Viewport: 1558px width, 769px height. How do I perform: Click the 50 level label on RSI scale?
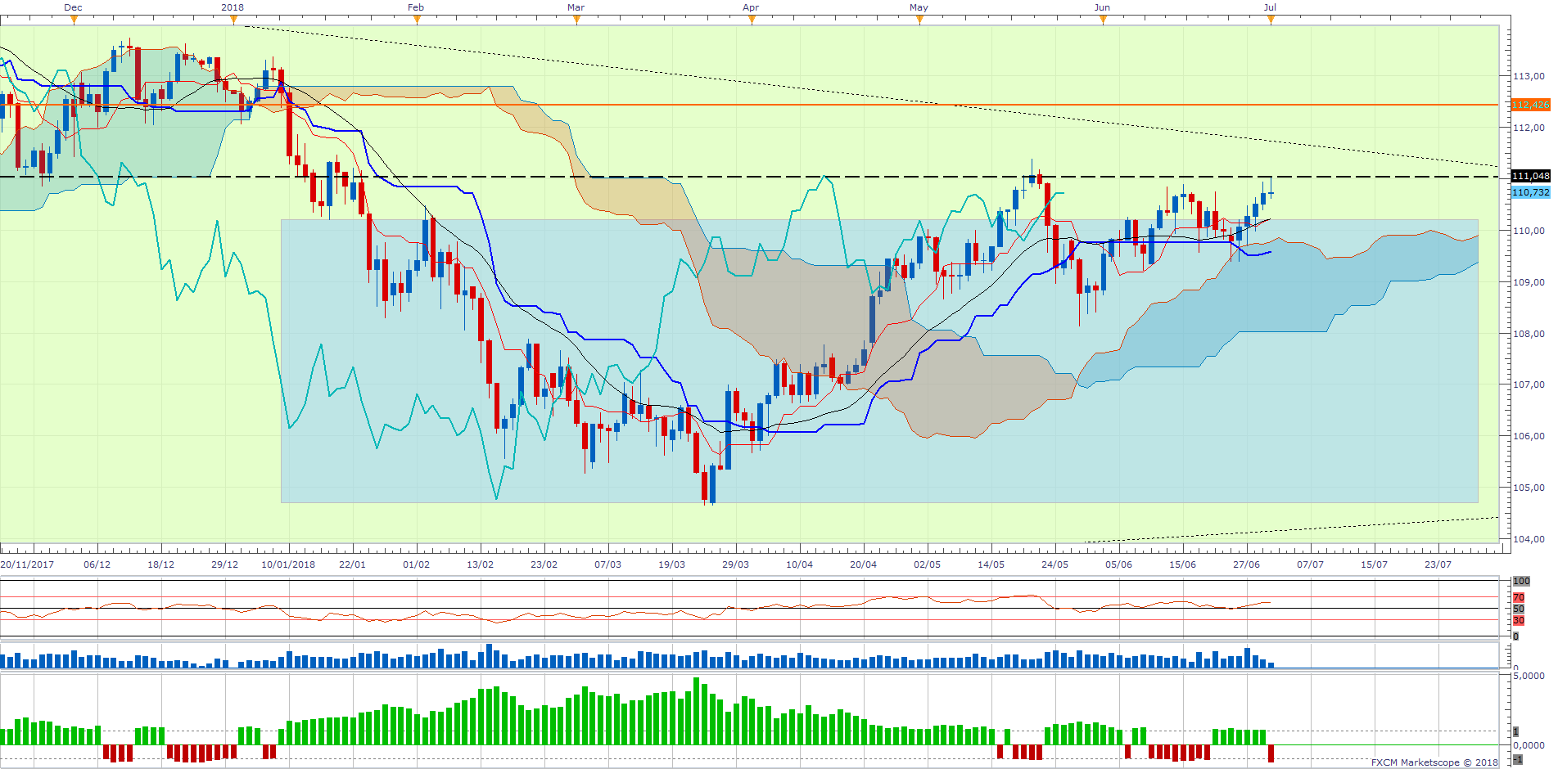(1519, 609)
